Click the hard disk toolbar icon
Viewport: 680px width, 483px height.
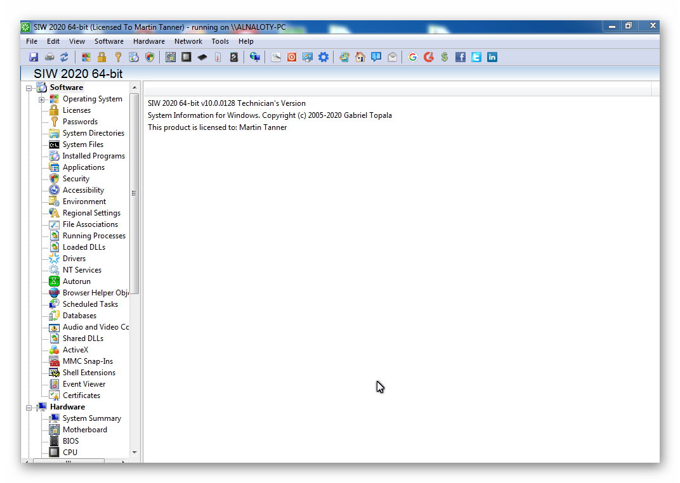click(233, 57)
